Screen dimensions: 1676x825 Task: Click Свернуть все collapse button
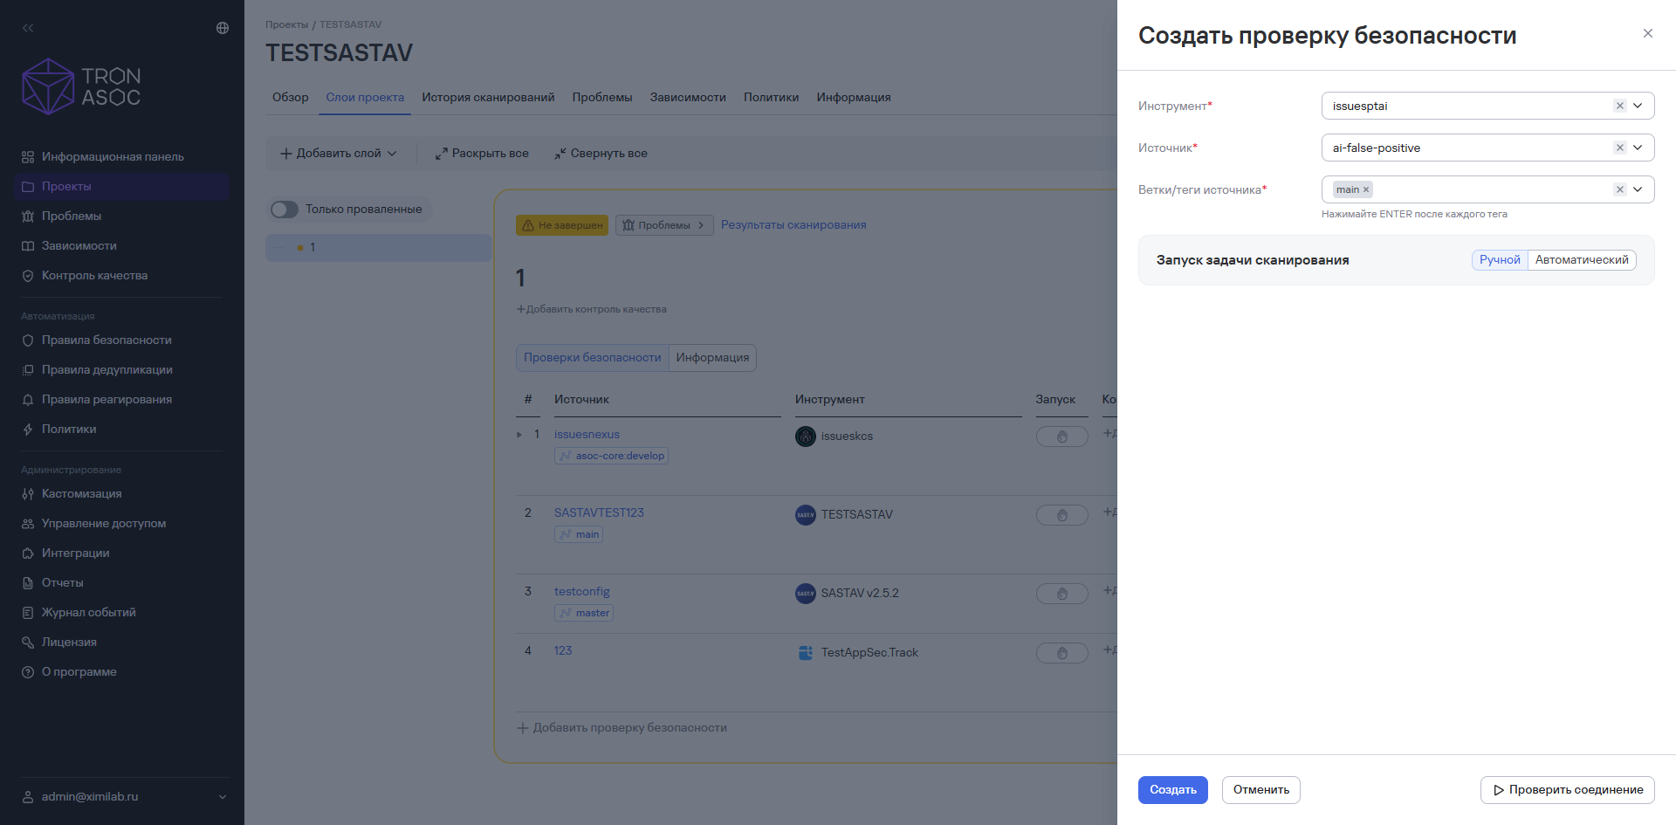601,153
